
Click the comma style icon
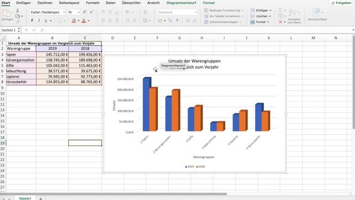point(177,21)
